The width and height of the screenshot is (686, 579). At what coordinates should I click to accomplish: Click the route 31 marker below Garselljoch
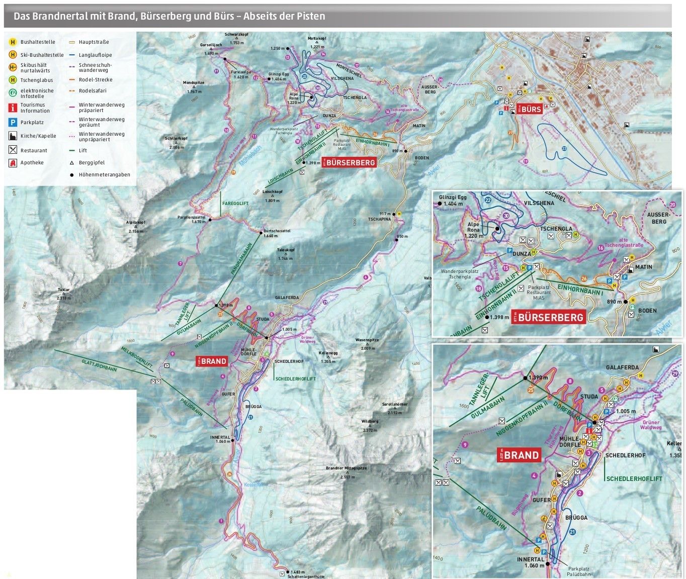[216, 71]
